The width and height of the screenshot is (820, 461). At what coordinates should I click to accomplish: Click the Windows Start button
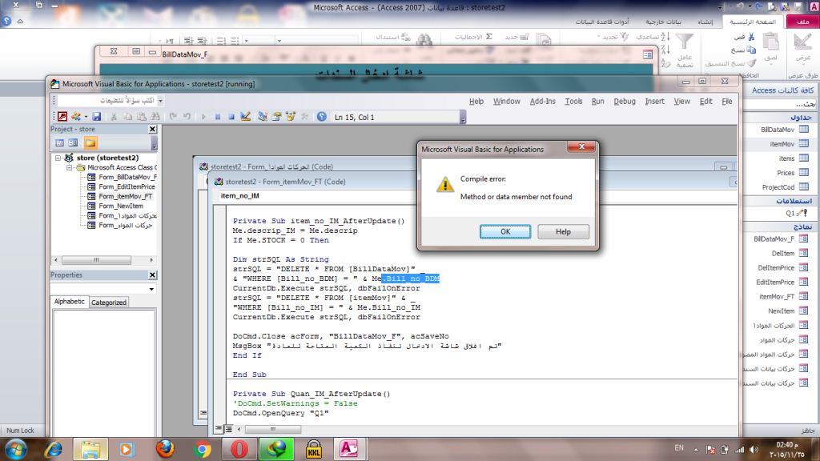(x=16, y=449)
